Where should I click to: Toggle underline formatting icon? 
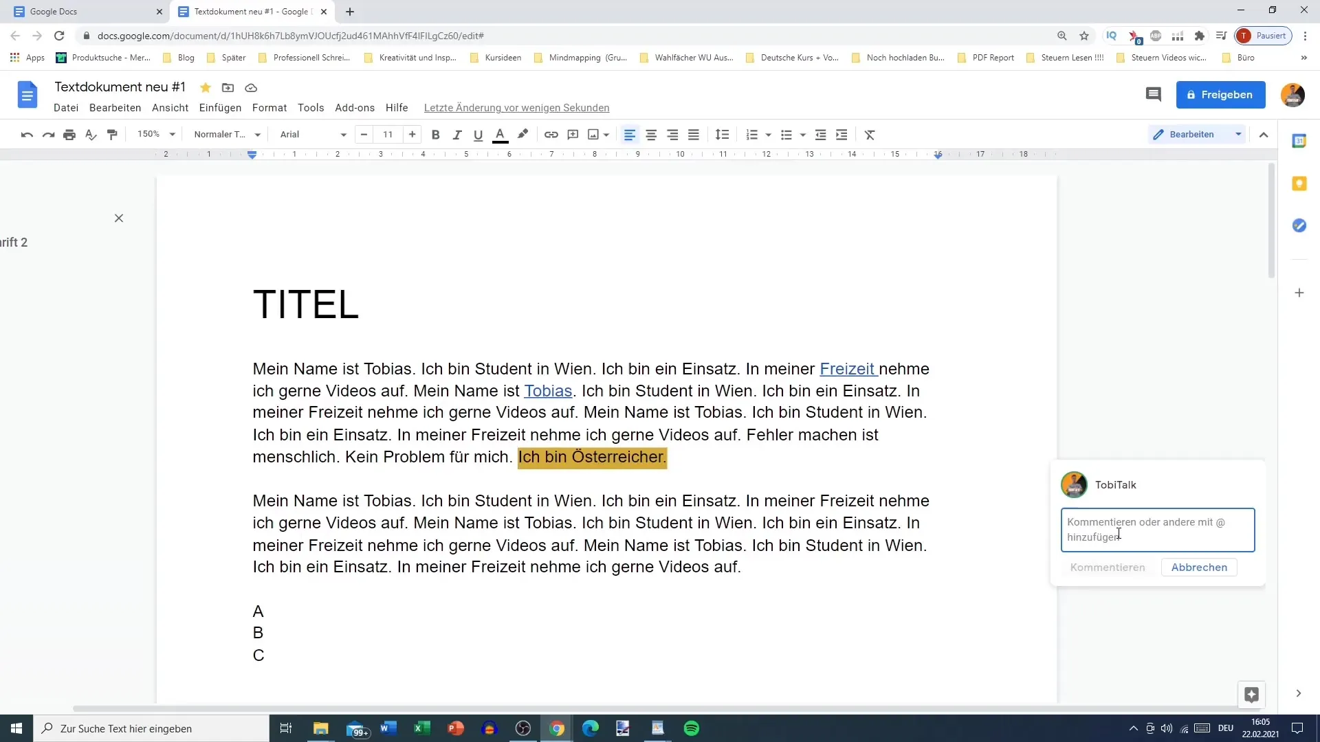coord(478,134)
